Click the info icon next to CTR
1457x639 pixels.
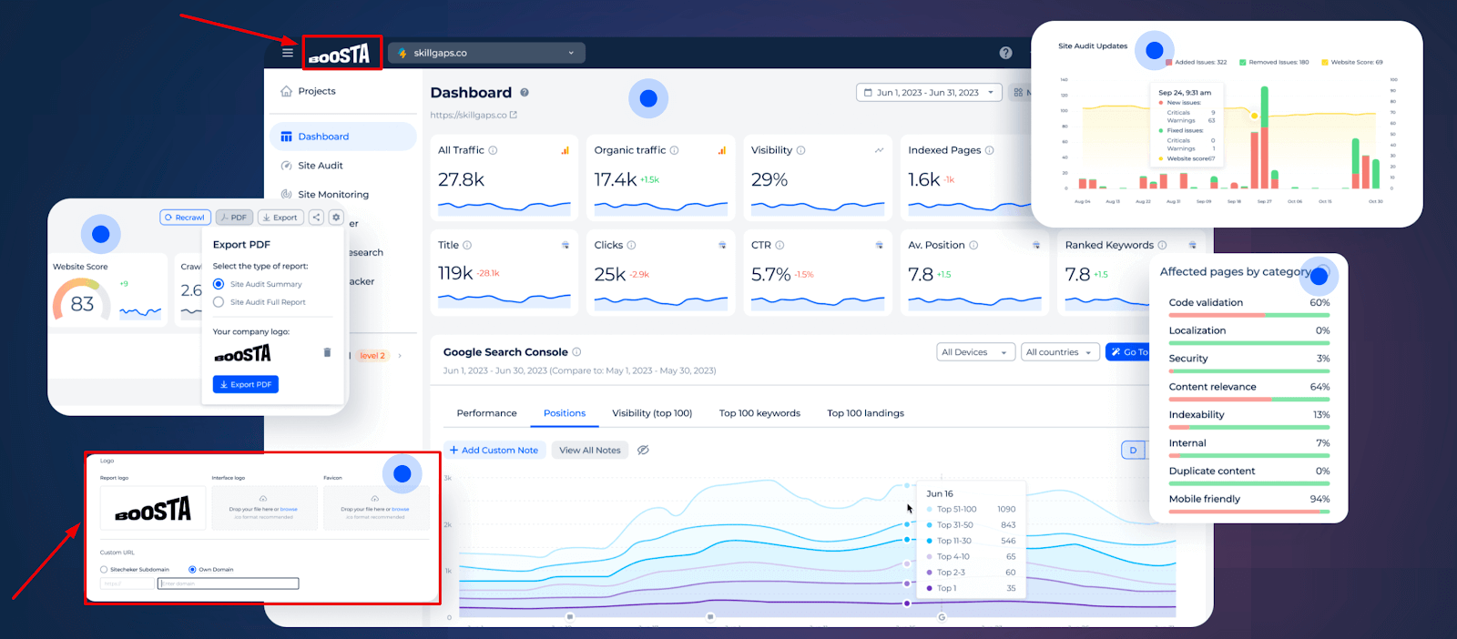pyautogui.click(x=779, y=245)
